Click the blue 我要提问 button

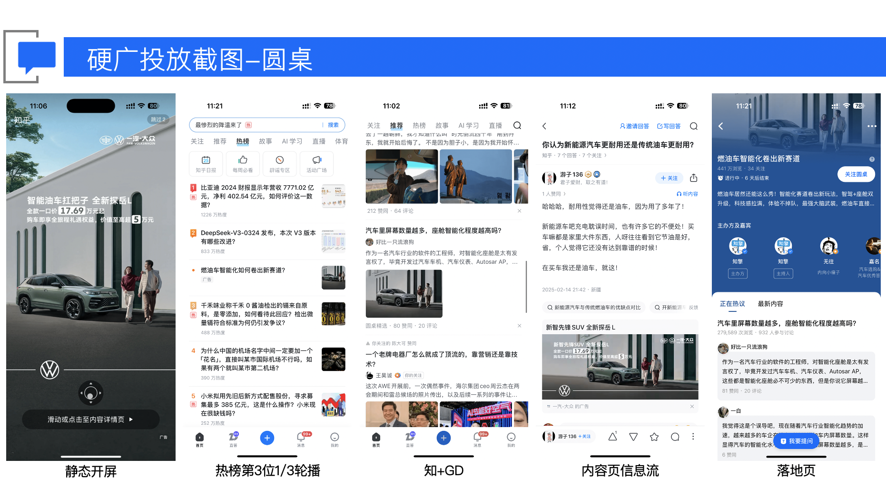tap(797, 441)
